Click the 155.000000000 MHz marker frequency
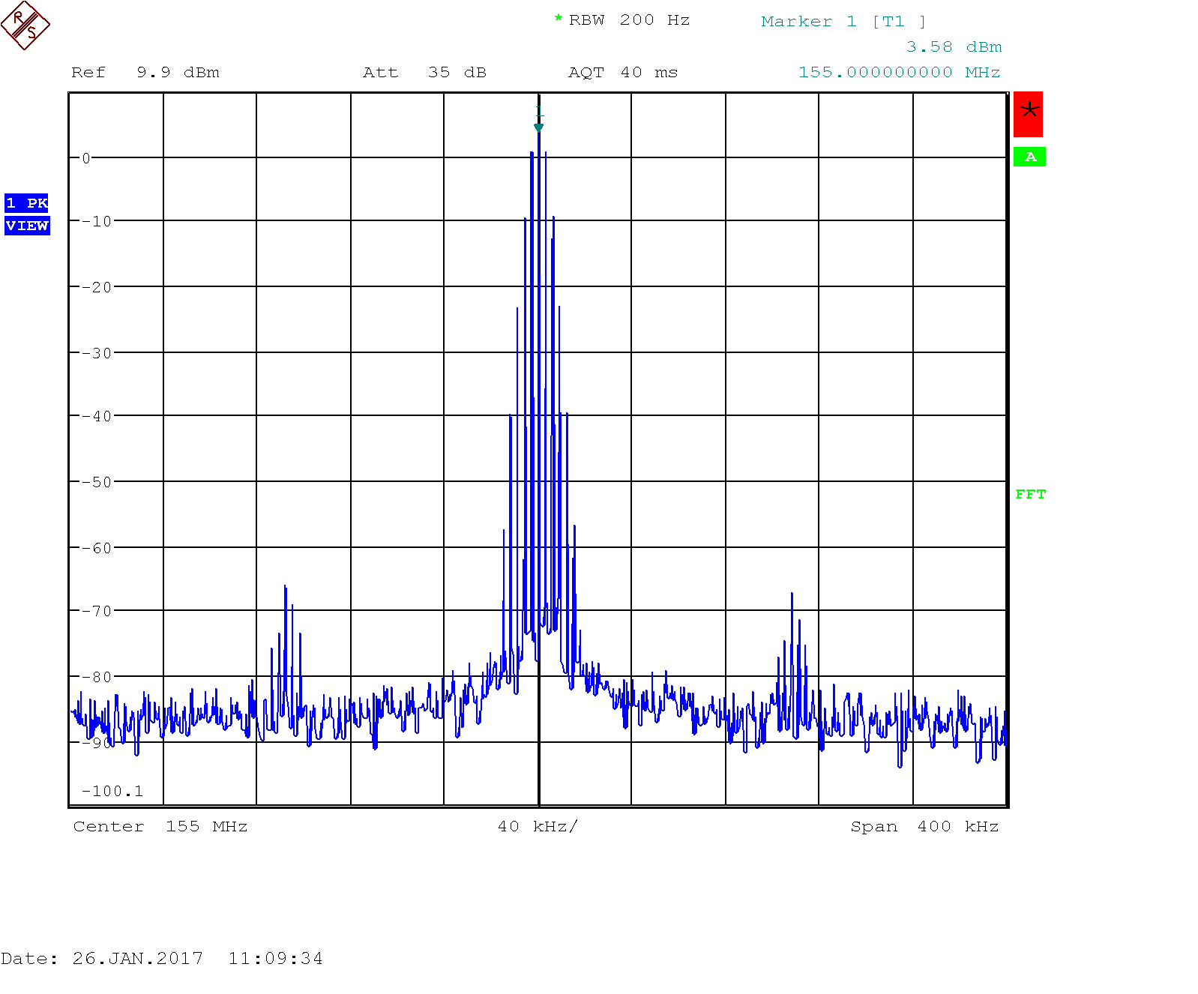Viewport: 1198px width, 994px height. coord(900,73)
